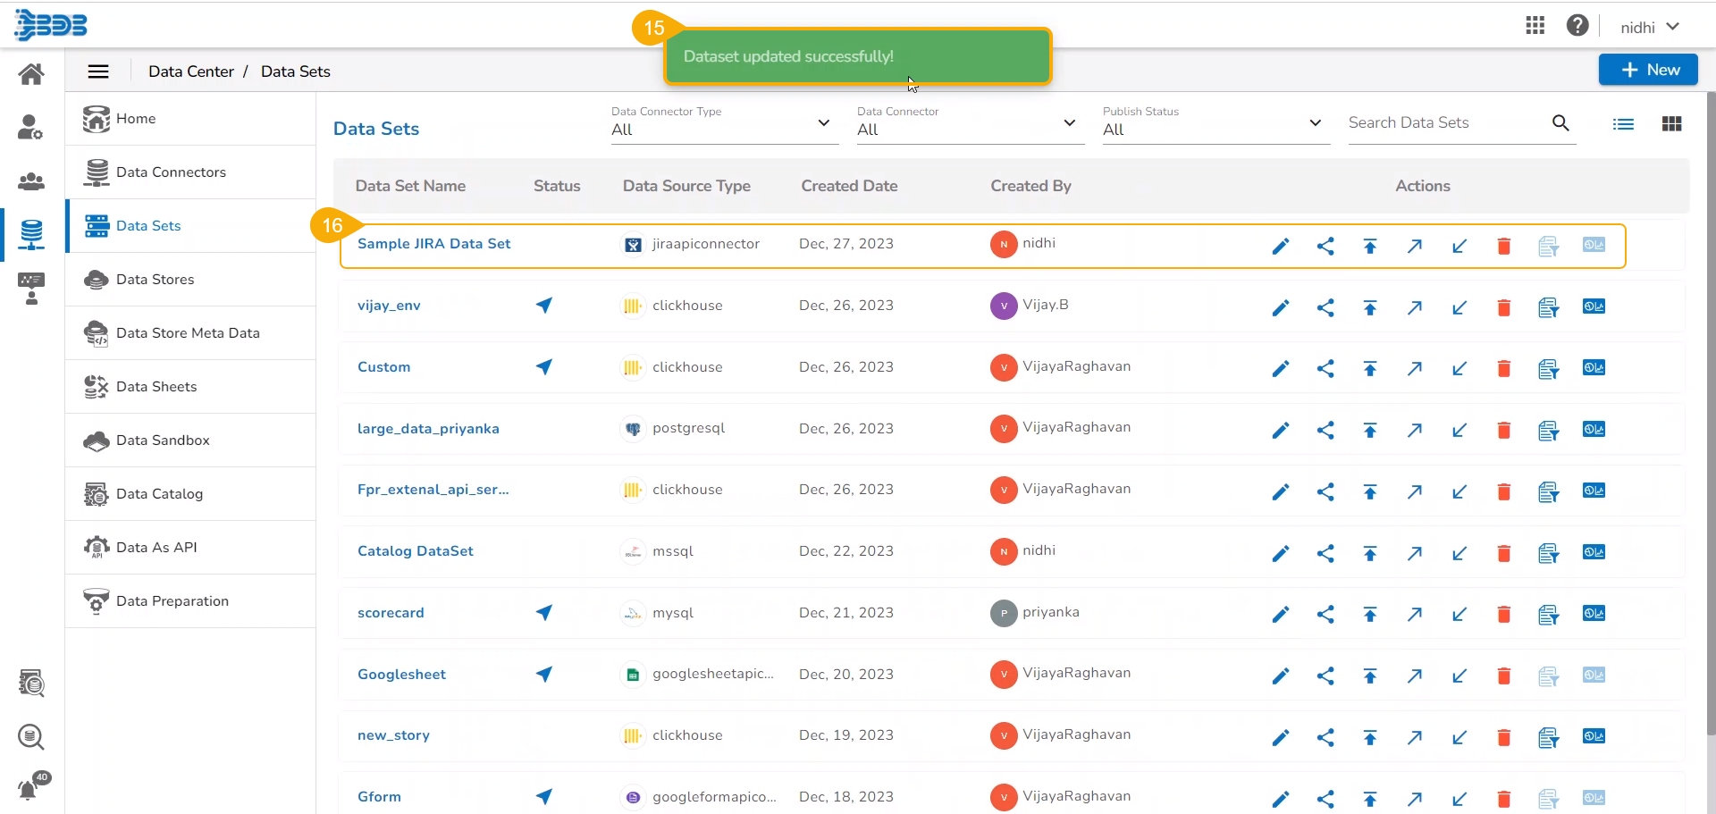Viewport: 1716px width, 814px height.
Task: Open the notifications bell icon
Action: (x=29, y=790)
